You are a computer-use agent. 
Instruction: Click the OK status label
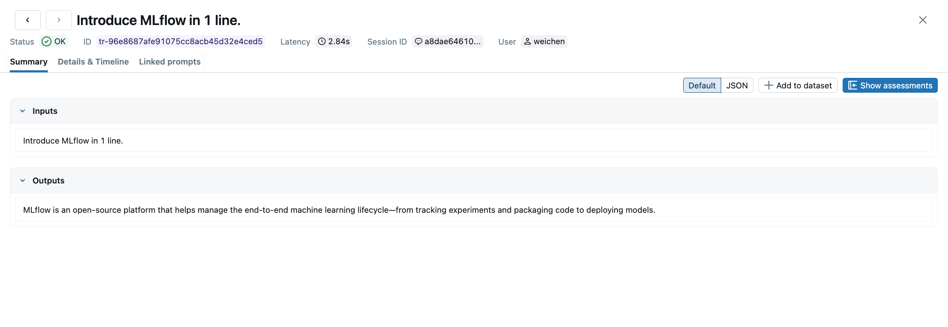tap(60, 41)
